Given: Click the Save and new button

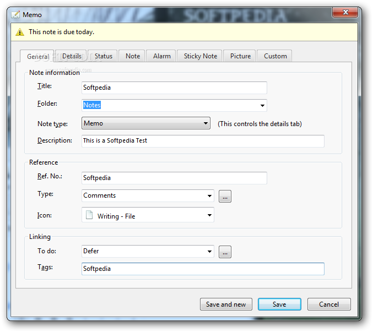Looking at the screenshot, I should coord(226,304).
